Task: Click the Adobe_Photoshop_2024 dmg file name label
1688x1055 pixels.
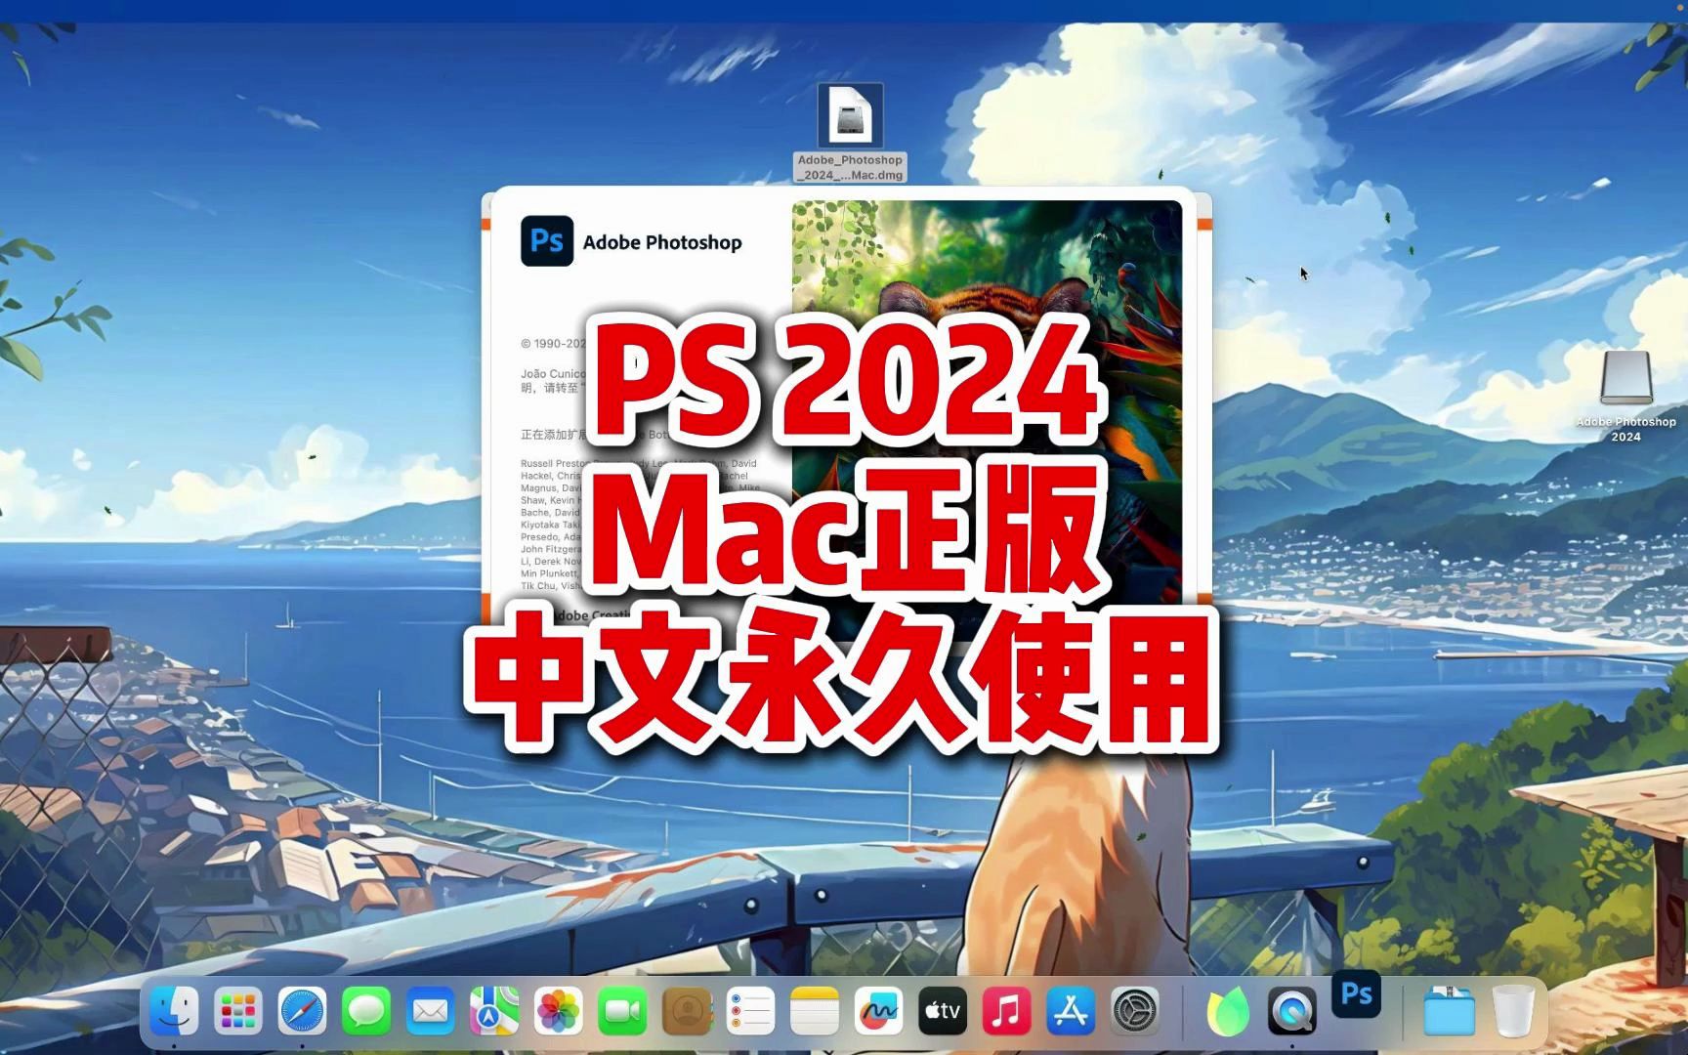Action: click(x=850, y=167)
